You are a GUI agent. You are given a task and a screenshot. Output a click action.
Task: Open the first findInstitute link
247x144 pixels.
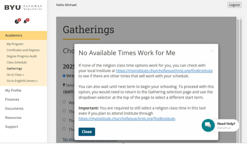[164, 71]
